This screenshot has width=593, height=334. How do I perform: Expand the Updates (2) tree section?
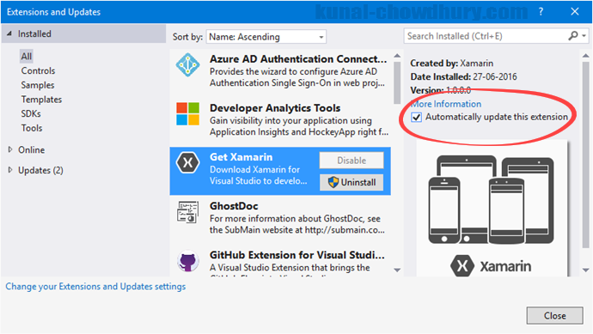point(10,170)
